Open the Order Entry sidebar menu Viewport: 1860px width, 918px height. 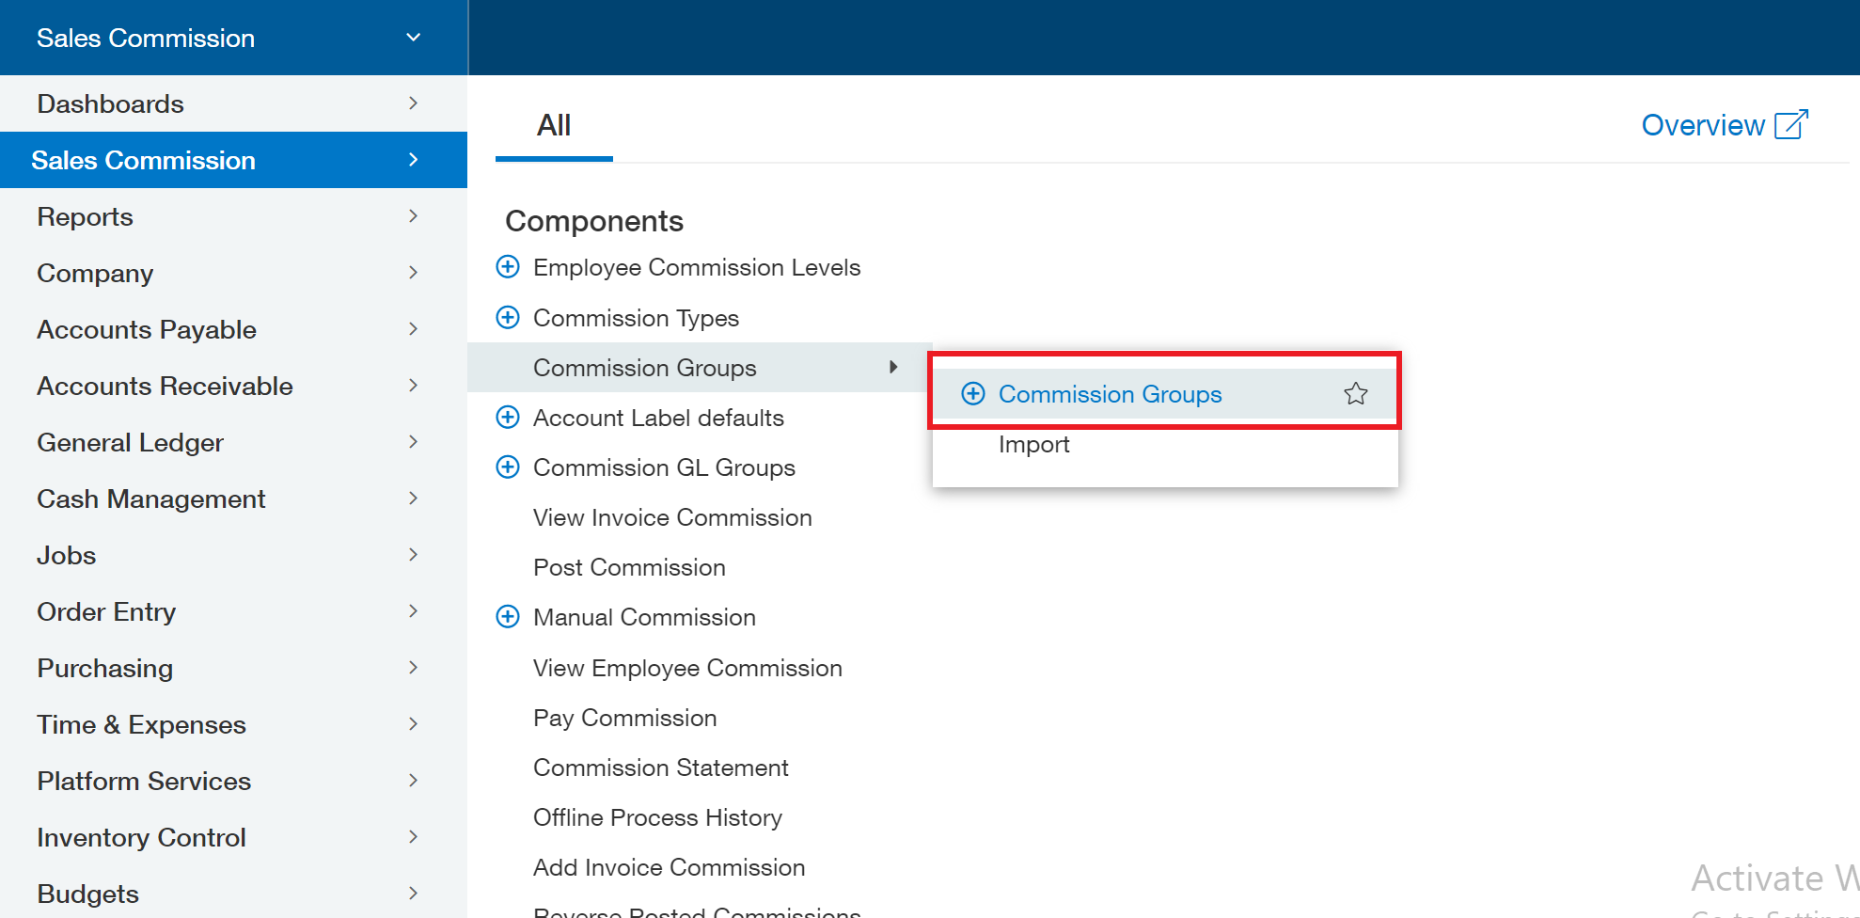tap(233, 611)
